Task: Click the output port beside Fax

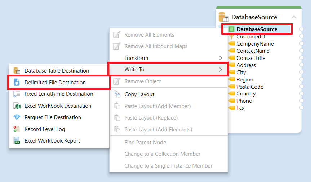Action: (302, 108)
